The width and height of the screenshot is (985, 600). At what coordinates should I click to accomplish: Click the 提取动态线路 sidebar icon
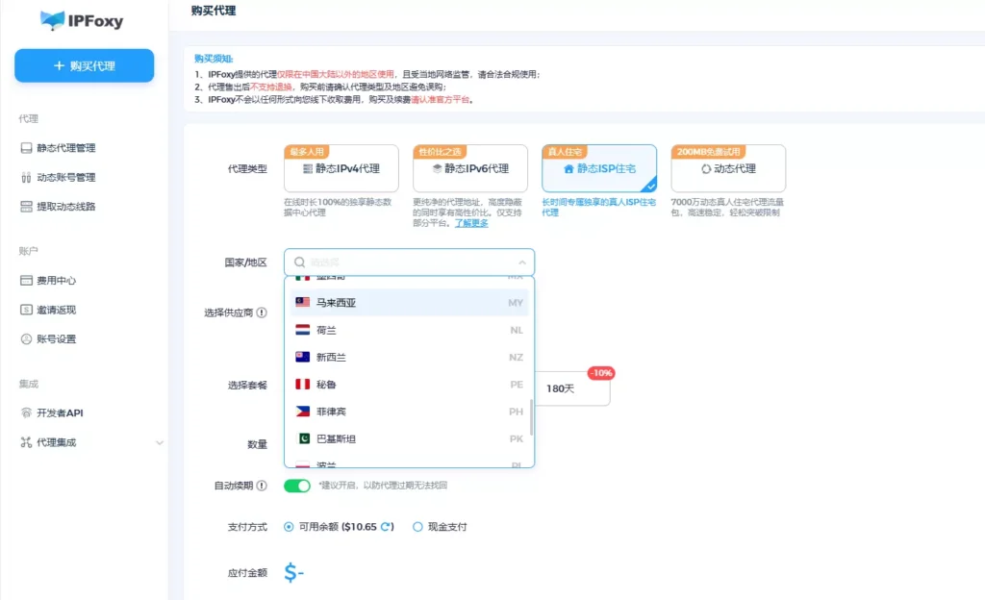tap(26, 206)
